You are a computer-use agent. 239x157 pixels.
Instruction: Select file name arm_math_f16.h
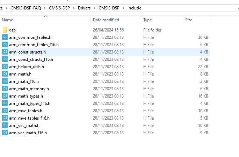[24, 81]
